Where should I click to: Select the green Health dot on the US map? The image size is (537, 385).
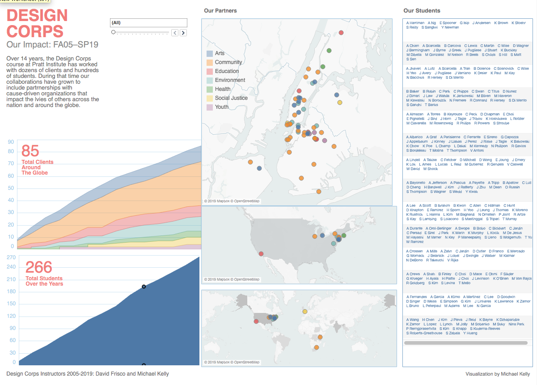pyautogui.click(x=343, y=235)
